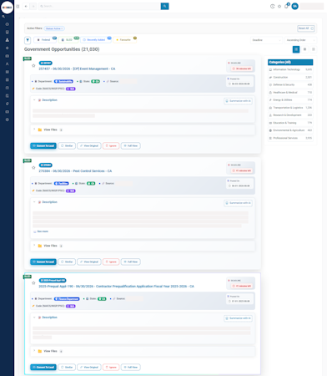Expand View Files in Contractor Prequalification card
Image resolution: width=327 pixels, height=376 pixels.
pyautogui.click(x=34, y=351)
